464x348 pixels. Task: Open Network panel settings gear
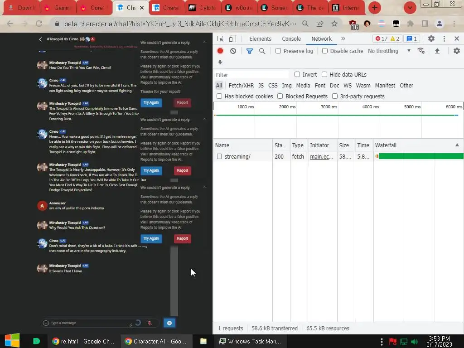pyautogui.click(x=457, y=51)
